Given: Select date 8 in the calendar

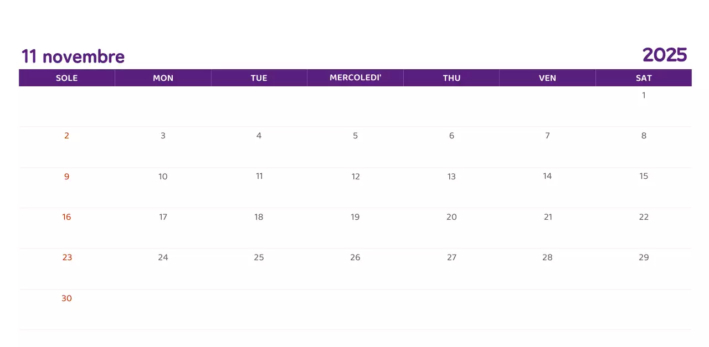Looking at the screenshot, I should [644, 136].
